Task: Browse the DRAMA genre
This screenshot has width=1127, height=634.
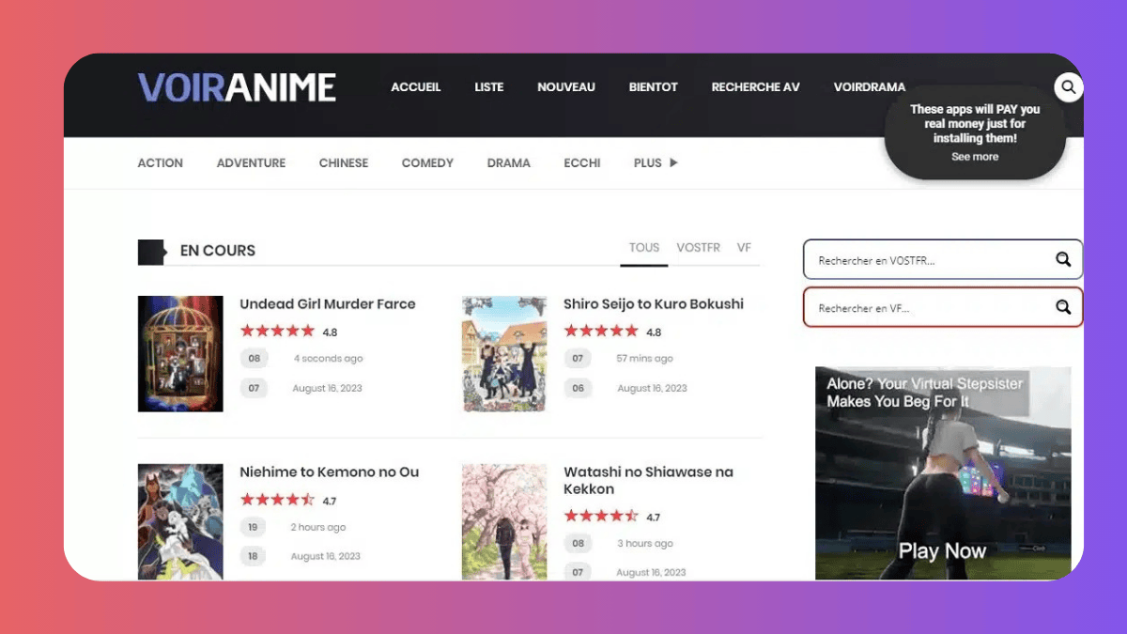Action: click(509, 162)
